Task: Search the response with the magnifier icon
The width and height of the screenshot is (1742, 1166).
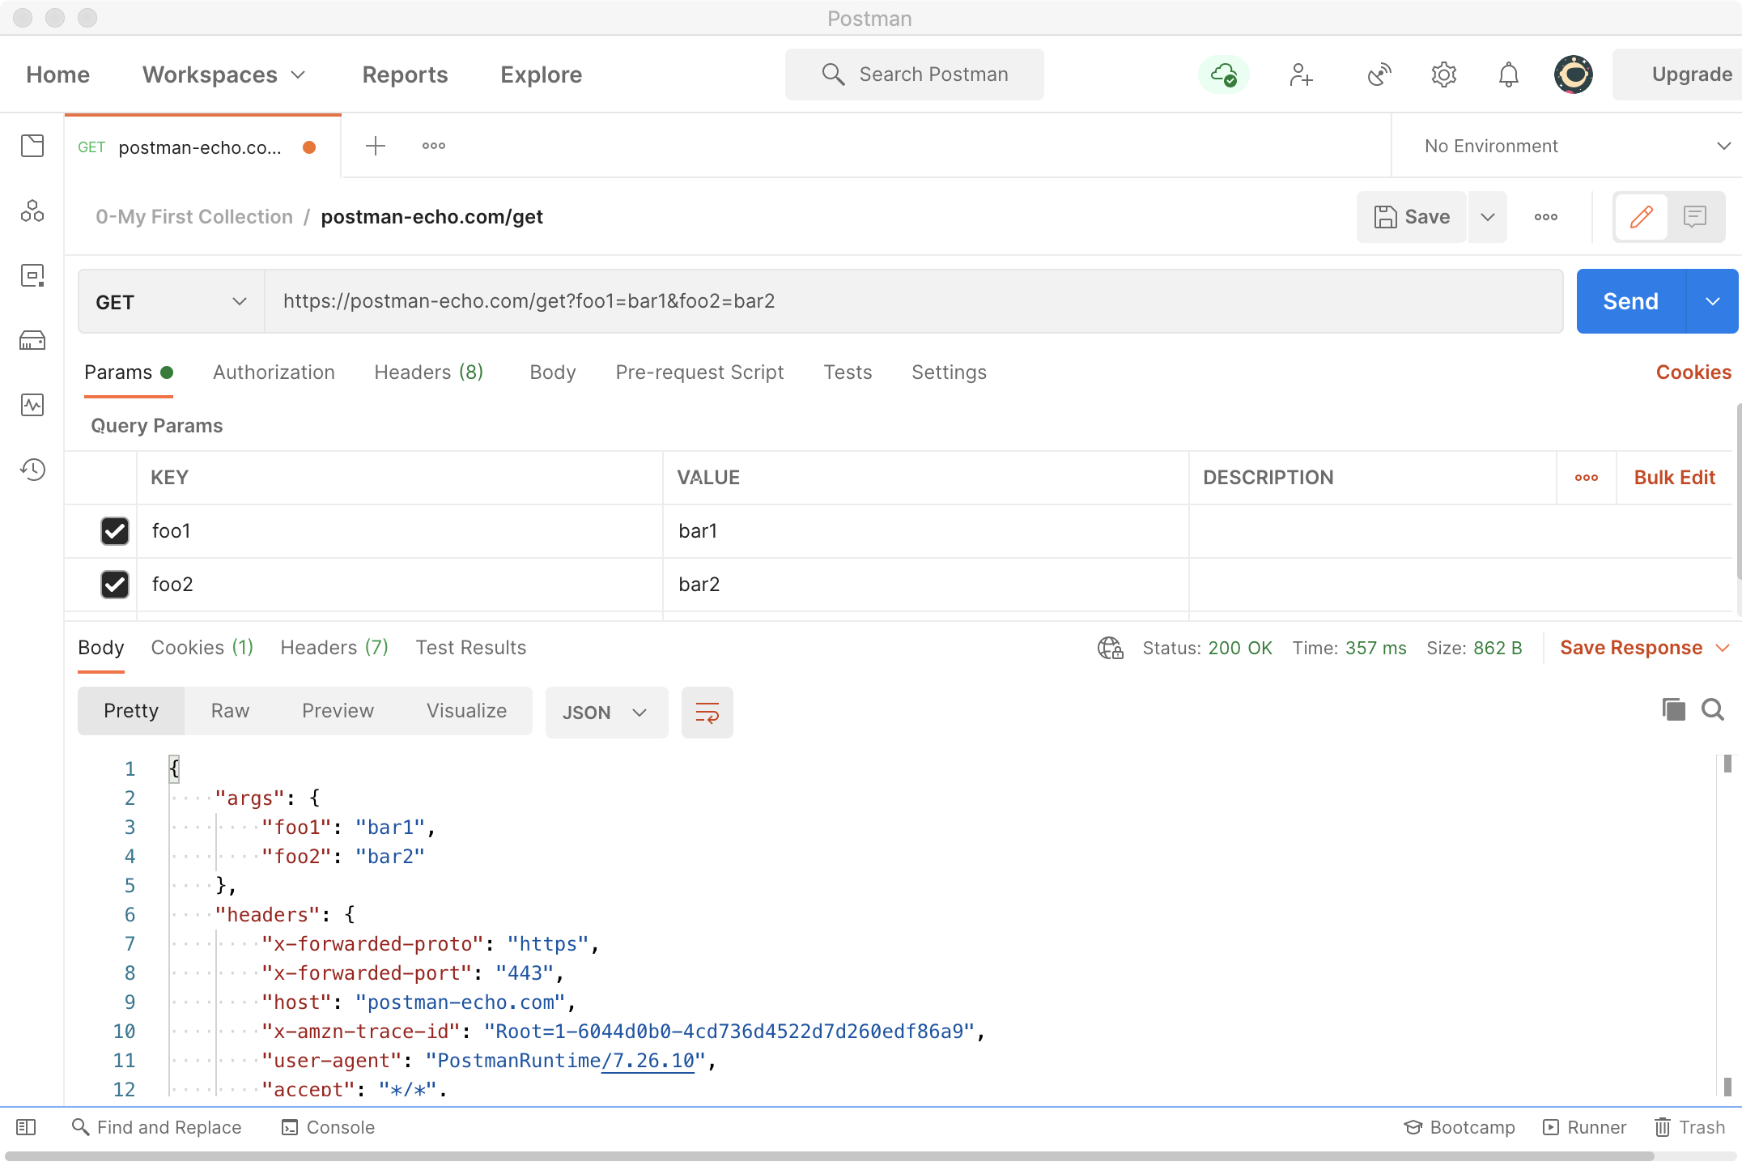Action: tap(1713, 709)
